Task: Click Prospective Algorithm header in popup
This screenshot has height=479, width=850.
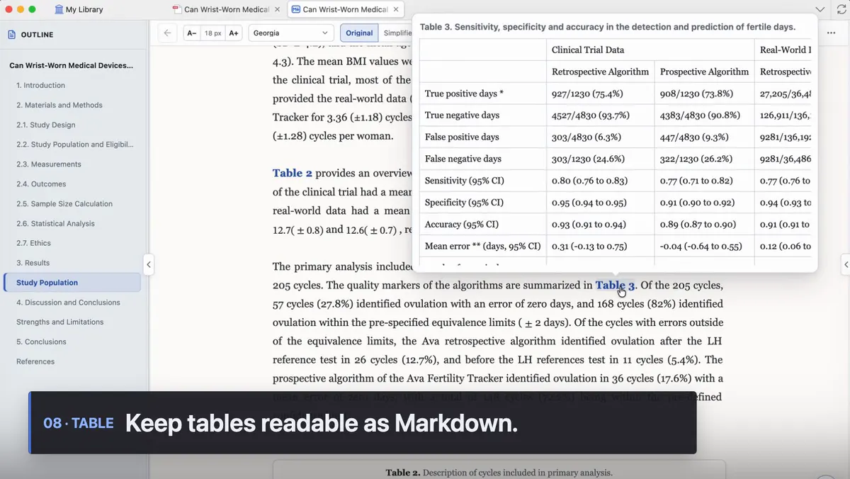Action: pyautogui.click(x=704, y=72)
